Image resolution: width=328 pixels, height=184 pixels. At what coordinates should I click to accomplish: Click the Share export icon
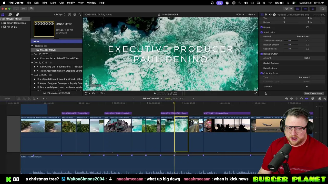[x=323, y=9]
